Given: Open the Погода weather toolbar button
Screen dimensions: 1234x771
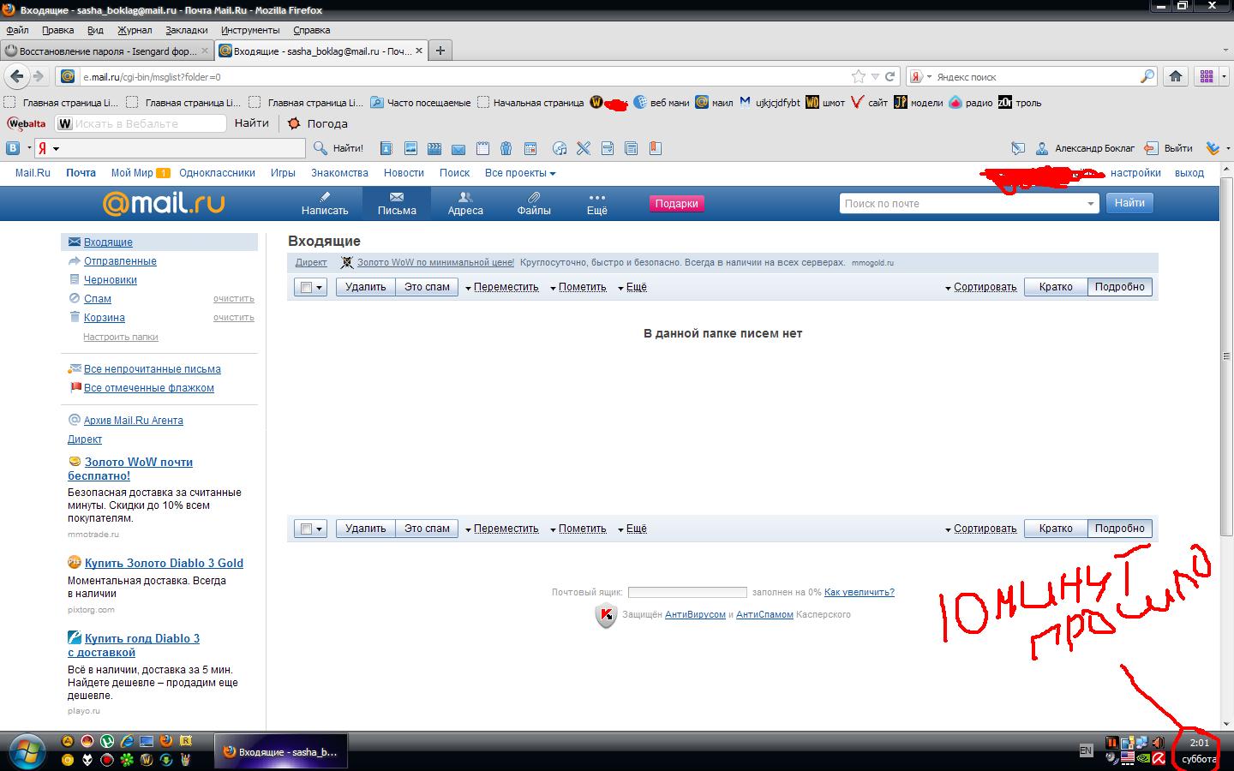Looking at the screenshot, I should 317,123.
